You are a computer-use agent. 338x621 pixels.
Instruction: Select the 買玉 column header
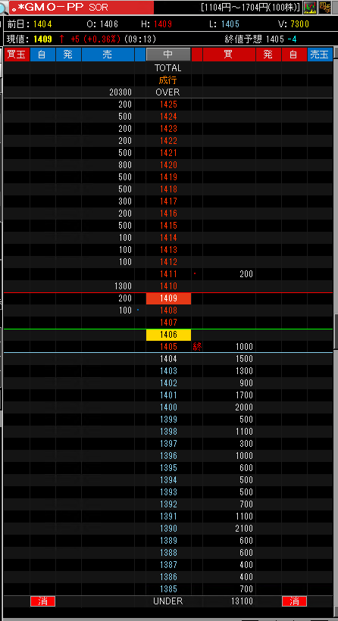(x=17, y=55)
